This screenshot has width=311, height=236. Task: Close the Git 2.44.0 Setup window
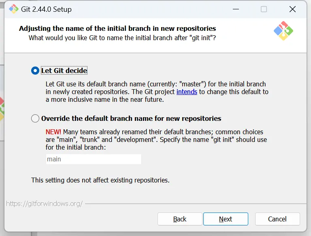click(x=292, y=9)
